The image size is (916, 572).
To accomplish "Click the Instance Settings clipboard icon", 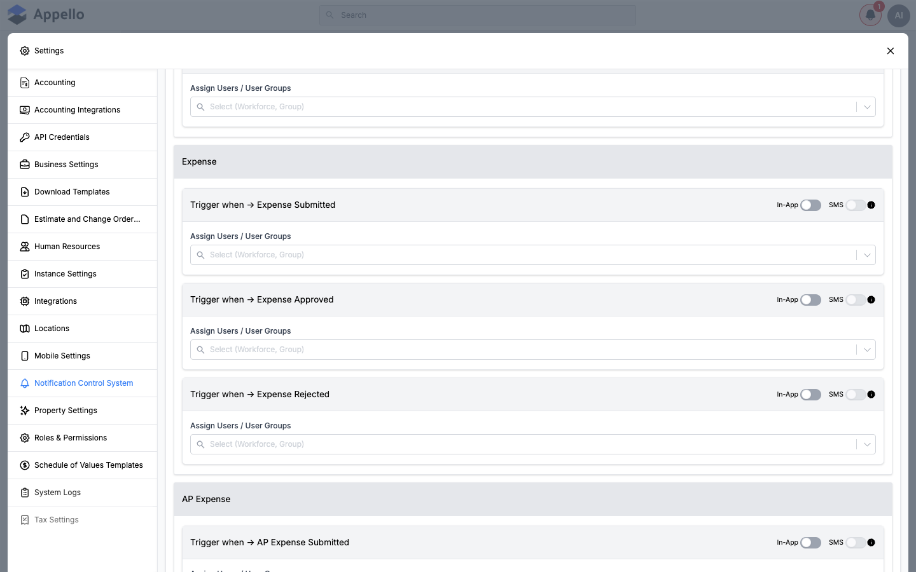I will [x=25, y=274].
